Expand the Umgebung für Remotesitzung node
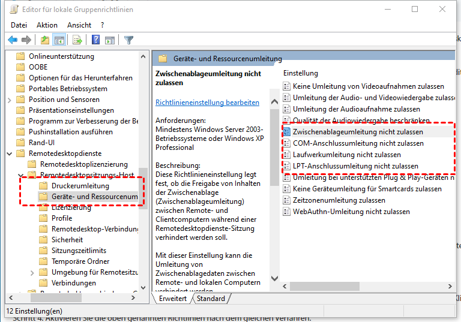 (x=32, y=273)
